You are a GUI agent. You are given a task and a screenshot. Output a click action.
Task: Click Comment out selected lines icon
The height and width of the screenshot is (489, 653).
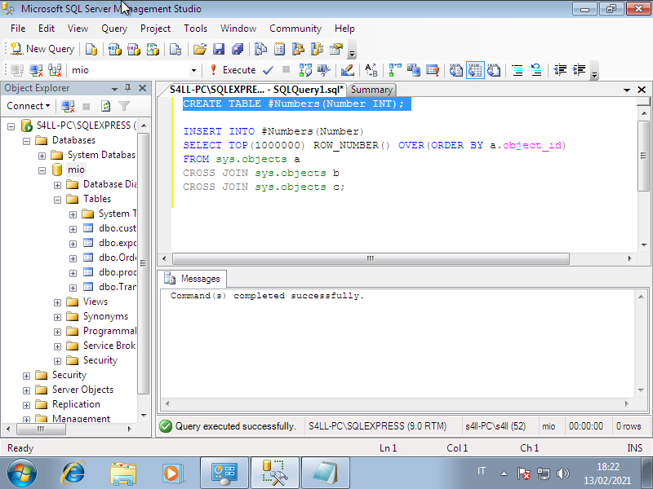(x=518, y=70)
